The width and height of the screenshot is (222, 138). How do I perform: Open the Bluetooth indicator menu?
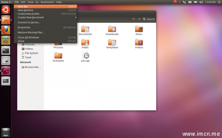coord(180,2)
